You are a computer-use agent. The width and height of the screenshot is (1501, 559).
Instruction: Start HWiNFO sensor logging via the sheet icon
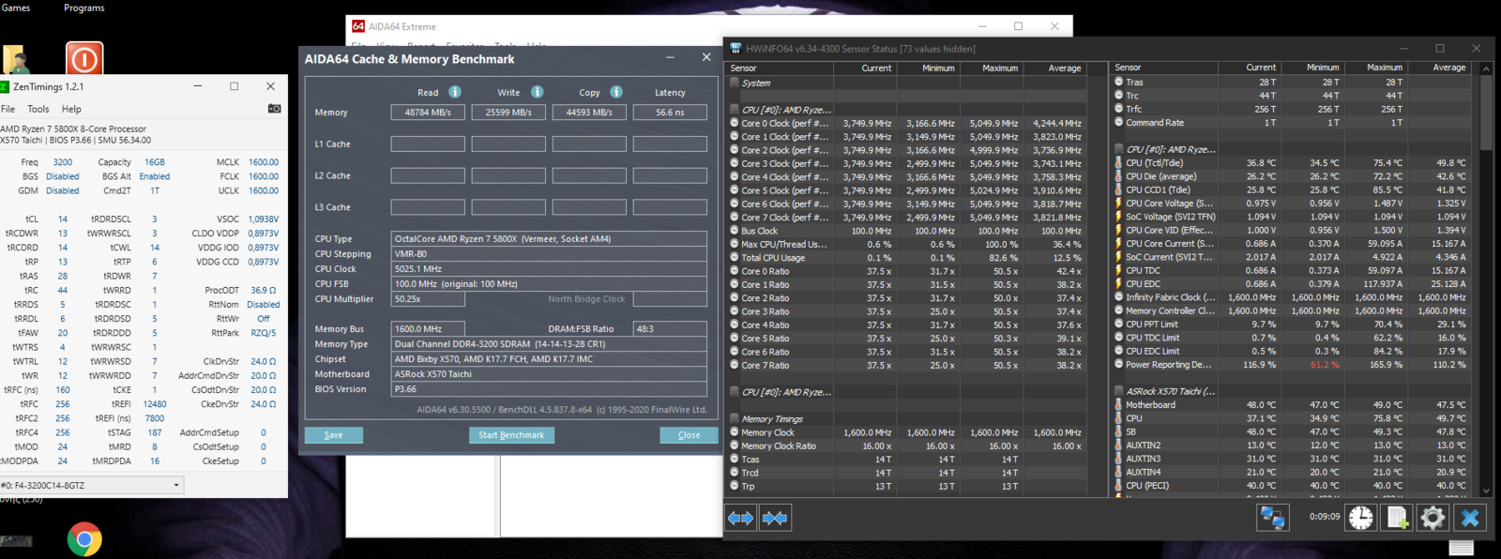tap(1397, 518)
